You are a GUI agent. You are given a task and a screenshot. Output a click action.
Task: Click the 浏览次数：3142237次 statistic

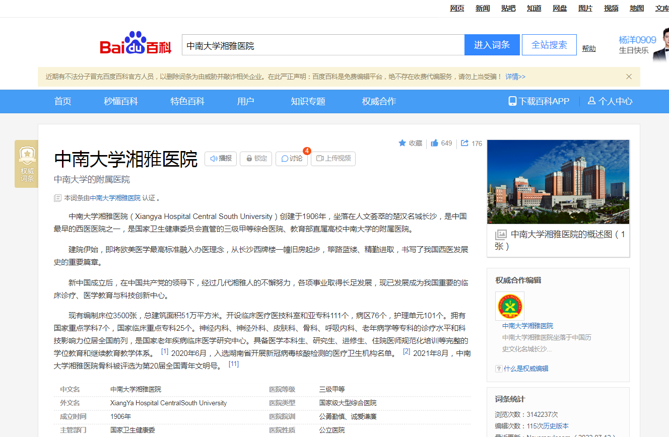[x=526, y=414]
